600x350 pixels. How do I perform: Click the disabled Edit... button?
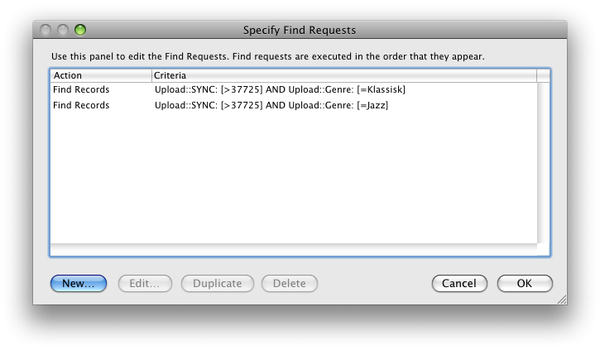click(x=145, y=284)
